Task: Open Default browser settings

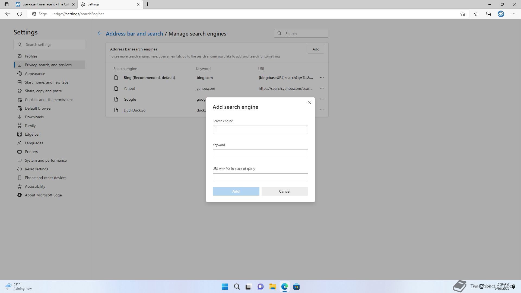Action: pos(49,108)
